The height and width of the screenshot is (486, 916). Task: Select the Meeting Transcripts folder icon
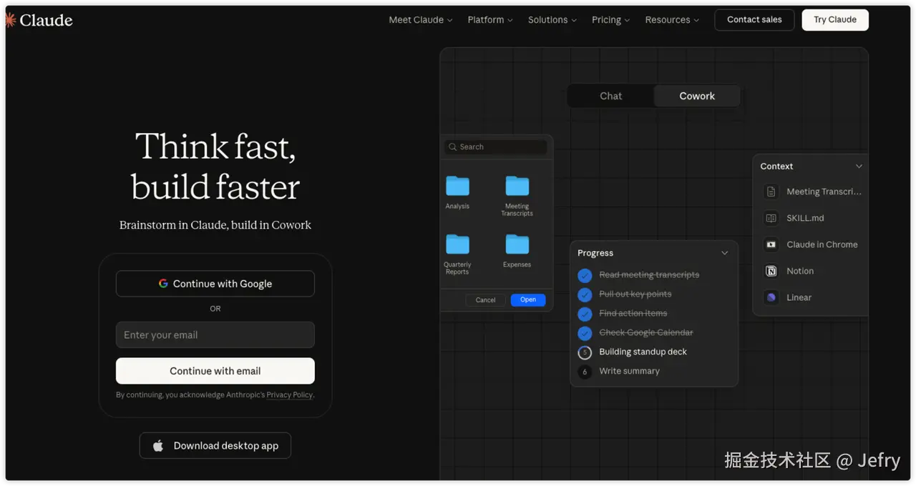[517, 186]
